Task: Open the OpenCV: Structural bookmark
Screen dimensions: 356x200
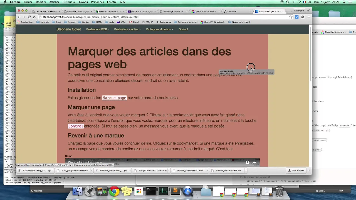Action: click(213, 22)
